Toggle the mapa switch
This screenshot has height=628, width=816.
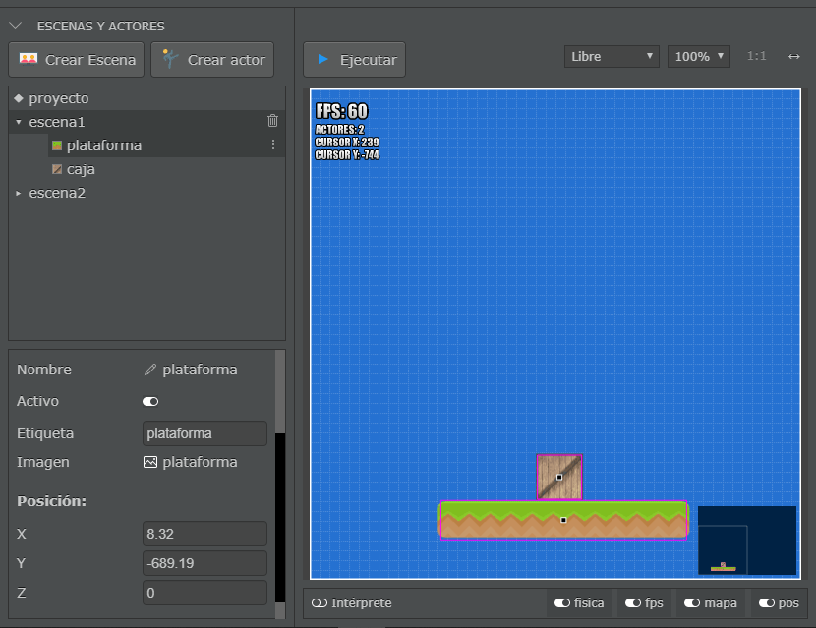(x=691, y=603)
